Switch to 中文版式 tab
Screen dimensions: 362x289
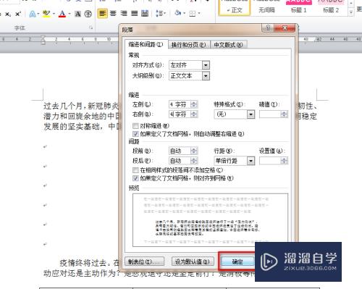click(x=228, y=45)
